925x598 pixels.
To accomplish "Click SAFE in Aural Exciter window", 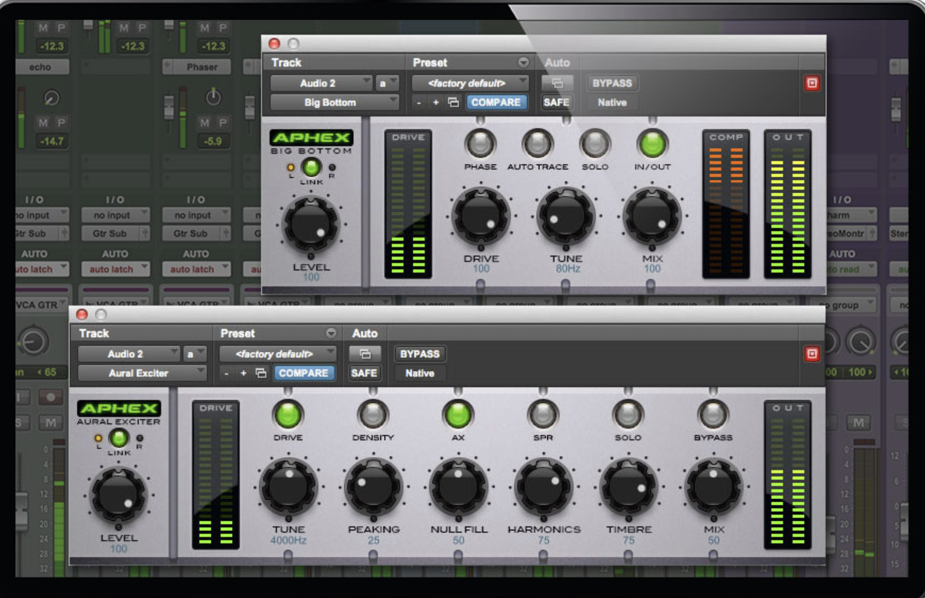I will point(364,373).
